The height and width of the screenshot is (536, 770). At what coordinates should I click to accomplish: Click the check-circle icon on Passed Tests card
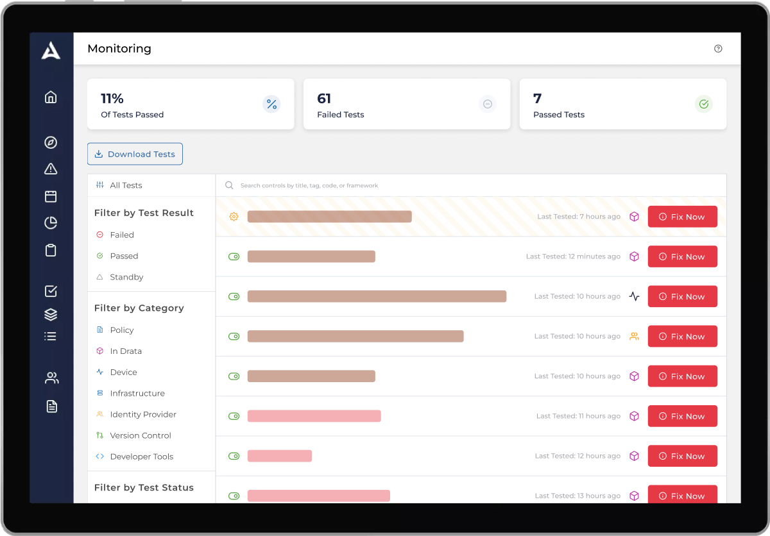tap(704, 104)
